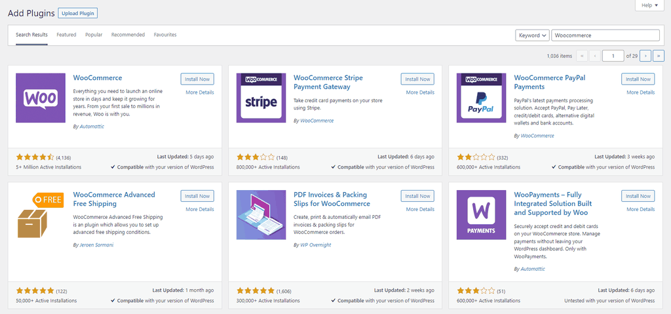
Task: Jump to the last results page arrow
Action: tap(659, 56)
